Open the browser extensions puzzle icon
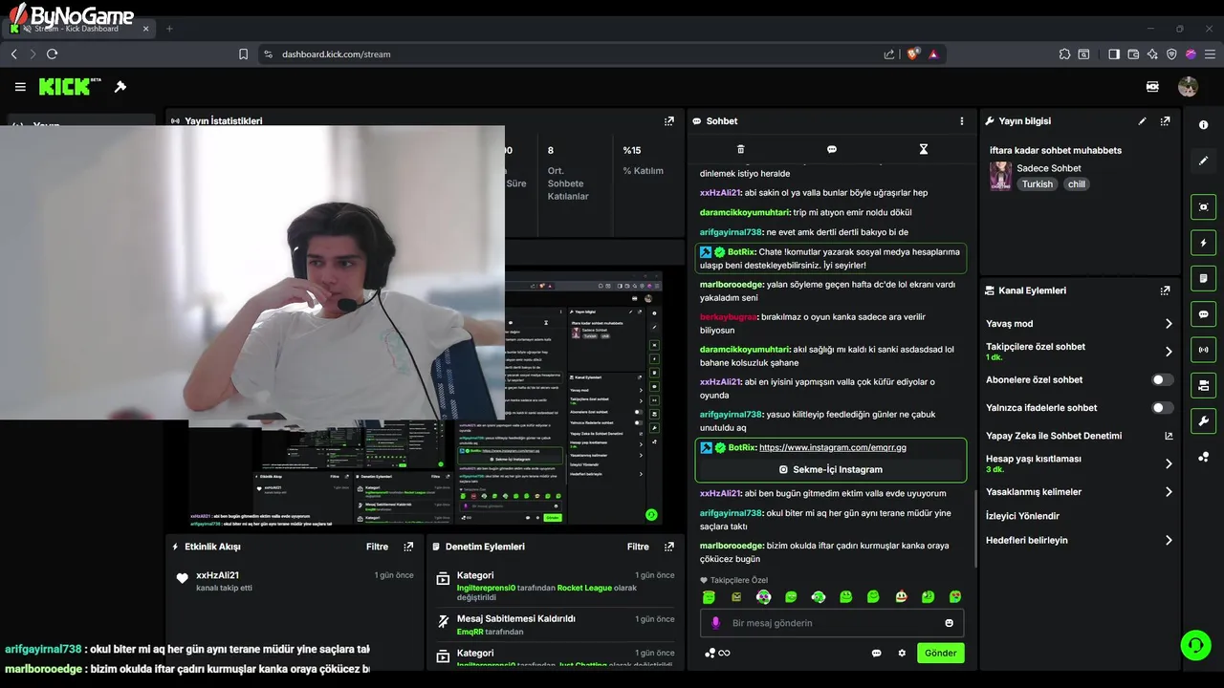Image resolution: width=1224 pixels, height=688 pixels. (1064, 54)
